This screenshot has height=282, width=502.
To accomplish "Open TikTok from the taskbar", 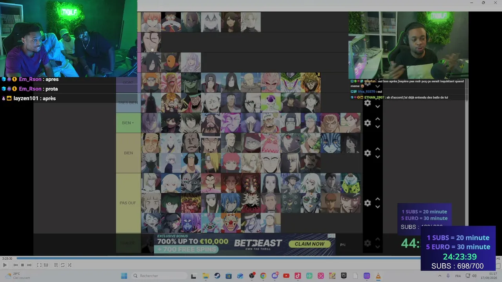I will (298, 276).
